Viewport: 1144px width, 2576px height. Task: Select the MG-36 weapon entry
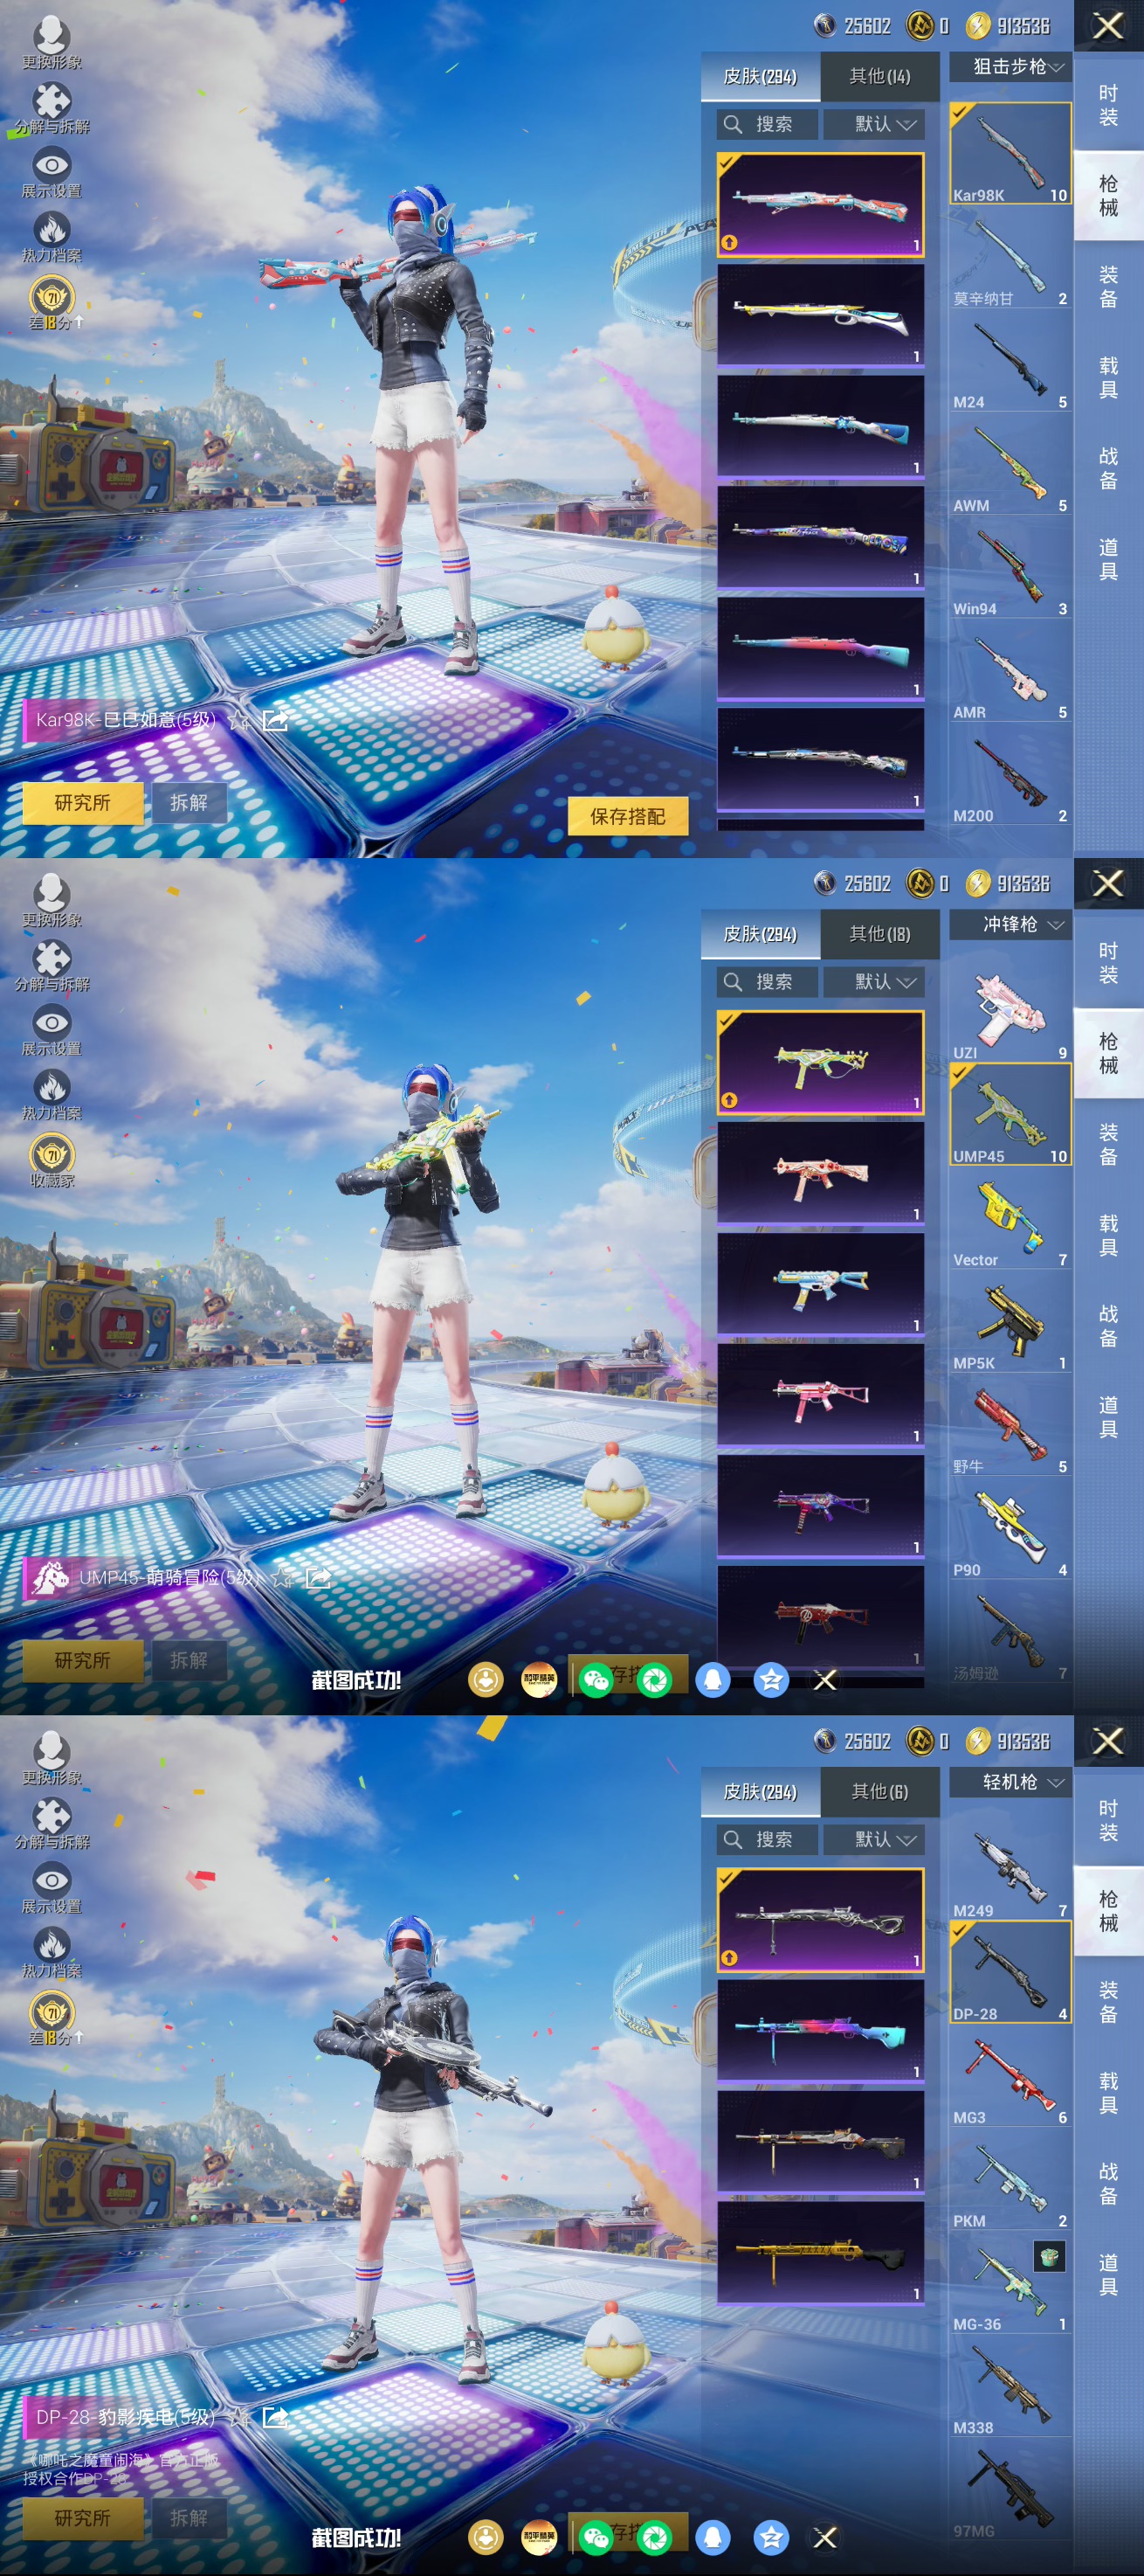coord(1010,2283)
